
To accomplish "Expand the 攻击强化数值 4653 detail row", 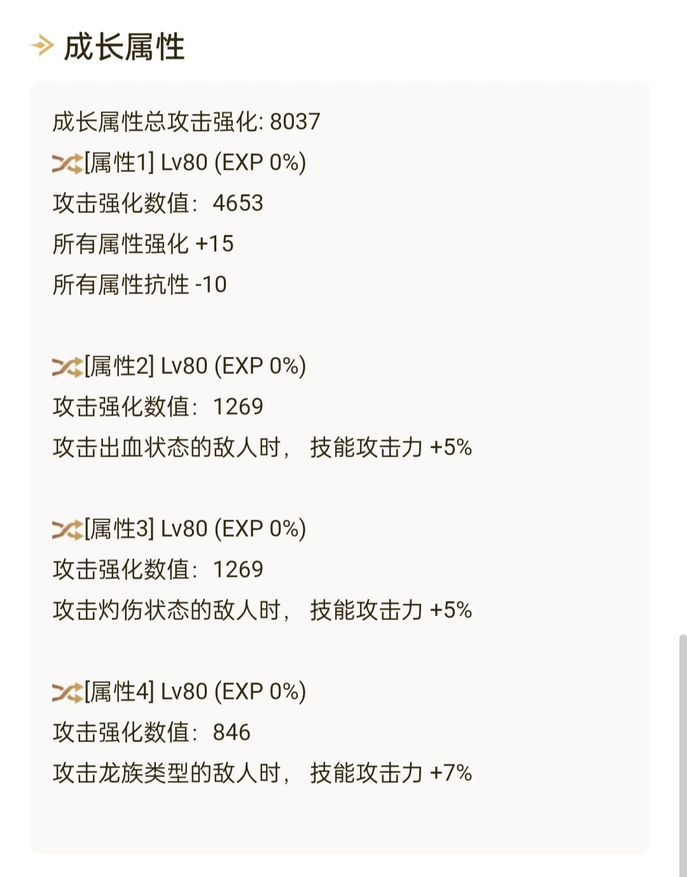I will 159,204.
